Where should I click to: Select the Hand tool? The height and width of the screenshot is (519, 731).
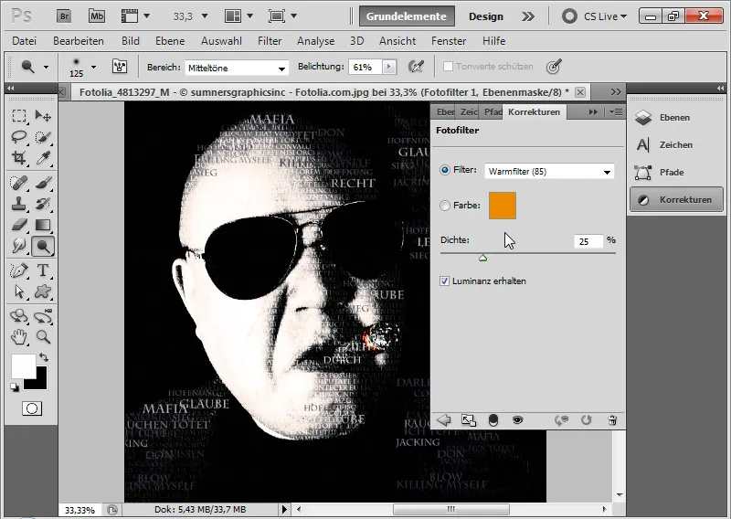click(x=19, y=336)
